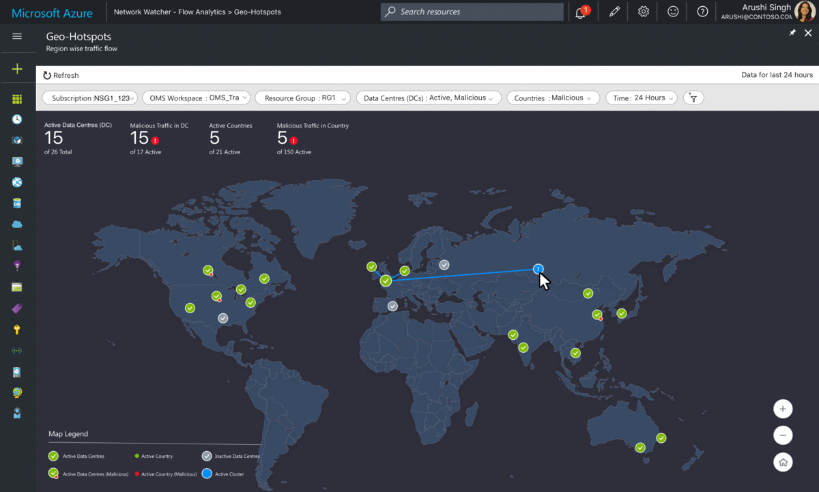Open the hamburger menu in the sidebar

[x=17, y=36]
